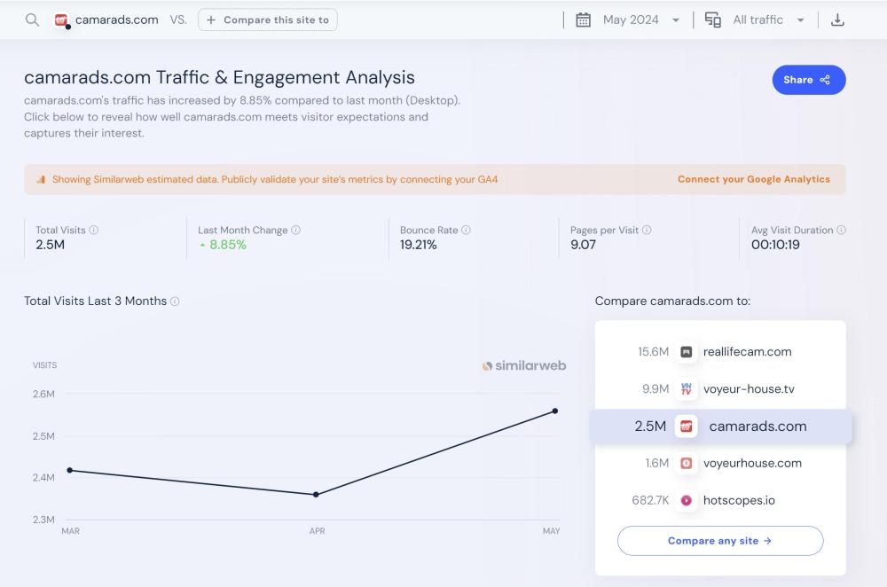This screenshot has height=587, width=887.
Task: Click the search magnifier icon
Action: [x=32, y=20]
